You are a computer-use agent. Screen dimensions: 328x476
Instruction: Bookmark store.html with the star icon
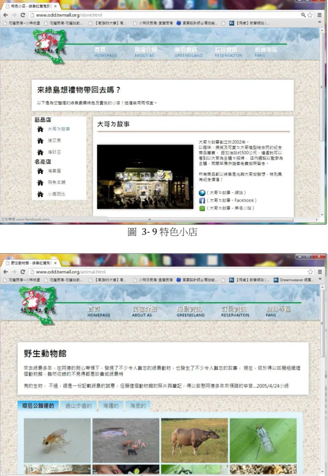click(310, 15)
